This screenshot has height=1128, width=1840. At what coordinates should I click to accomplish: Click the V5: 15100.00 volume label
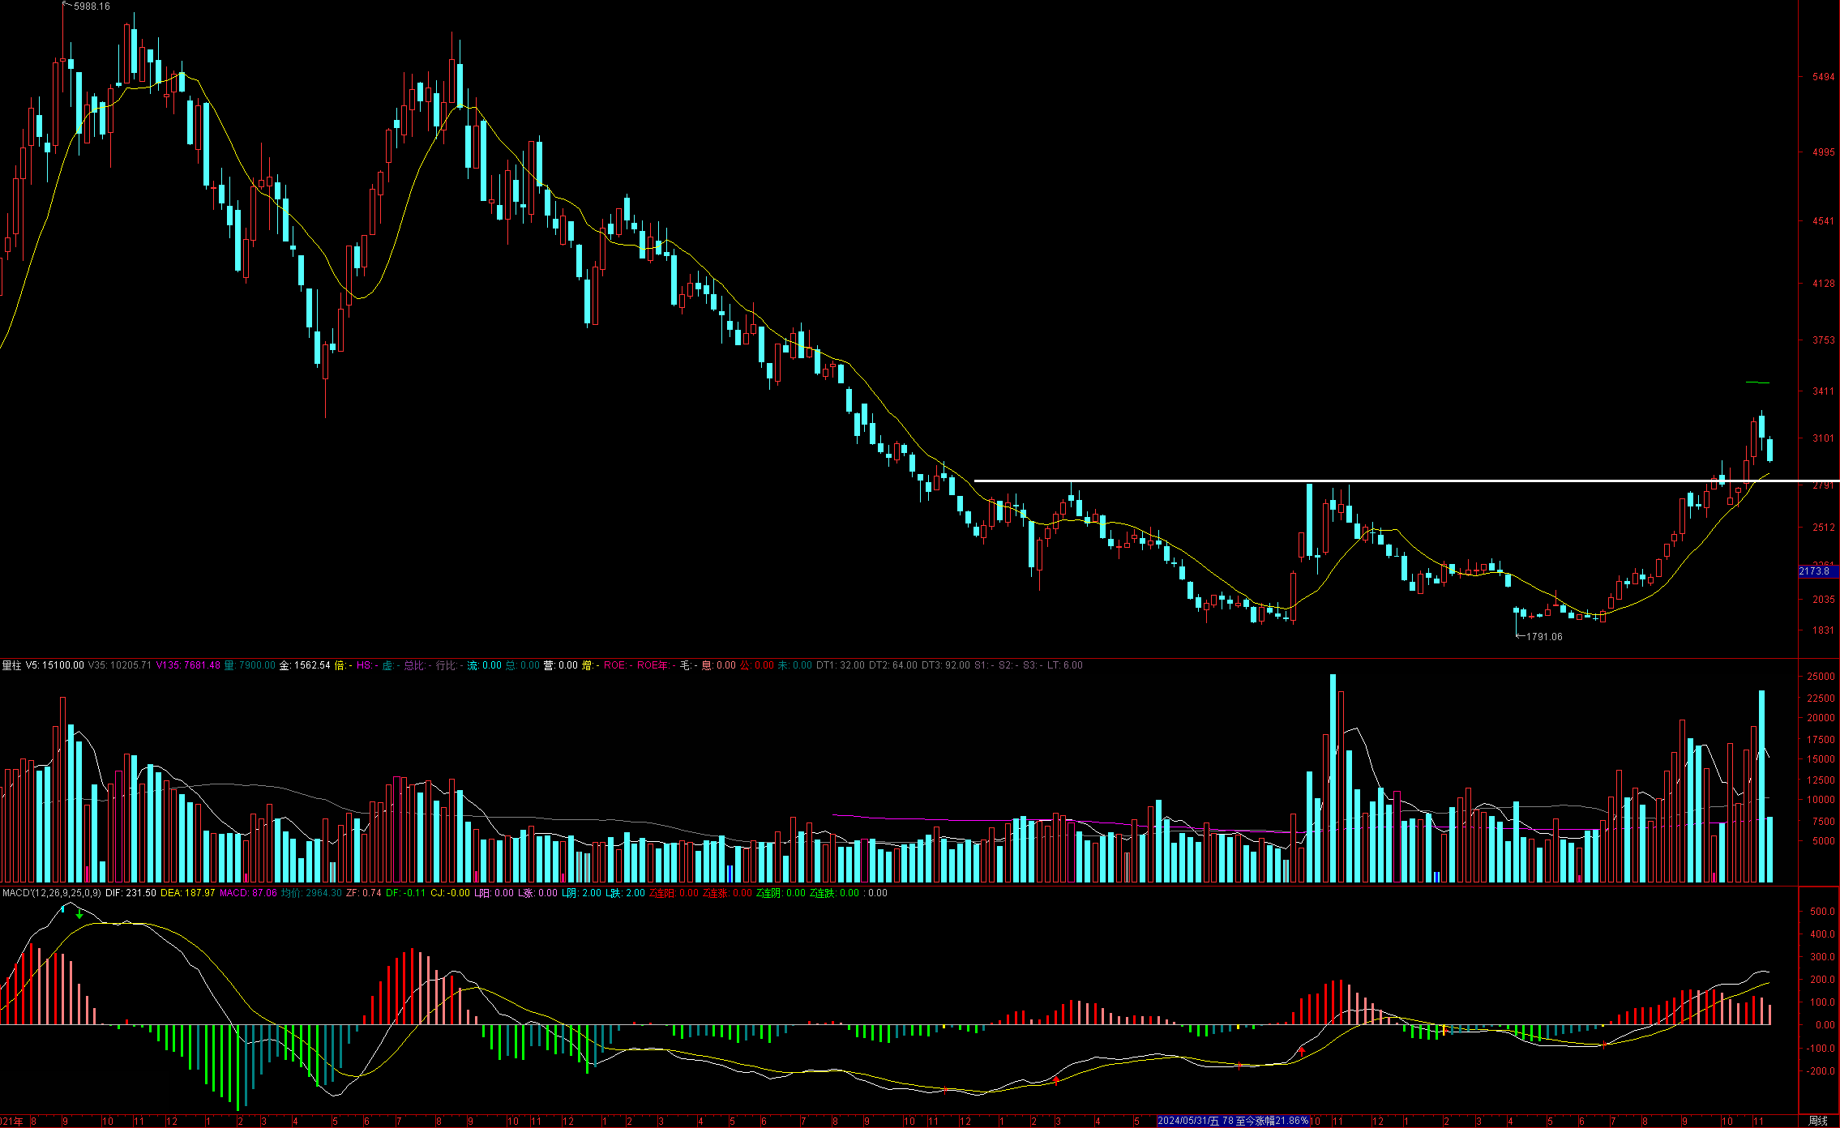click(54, 665)
